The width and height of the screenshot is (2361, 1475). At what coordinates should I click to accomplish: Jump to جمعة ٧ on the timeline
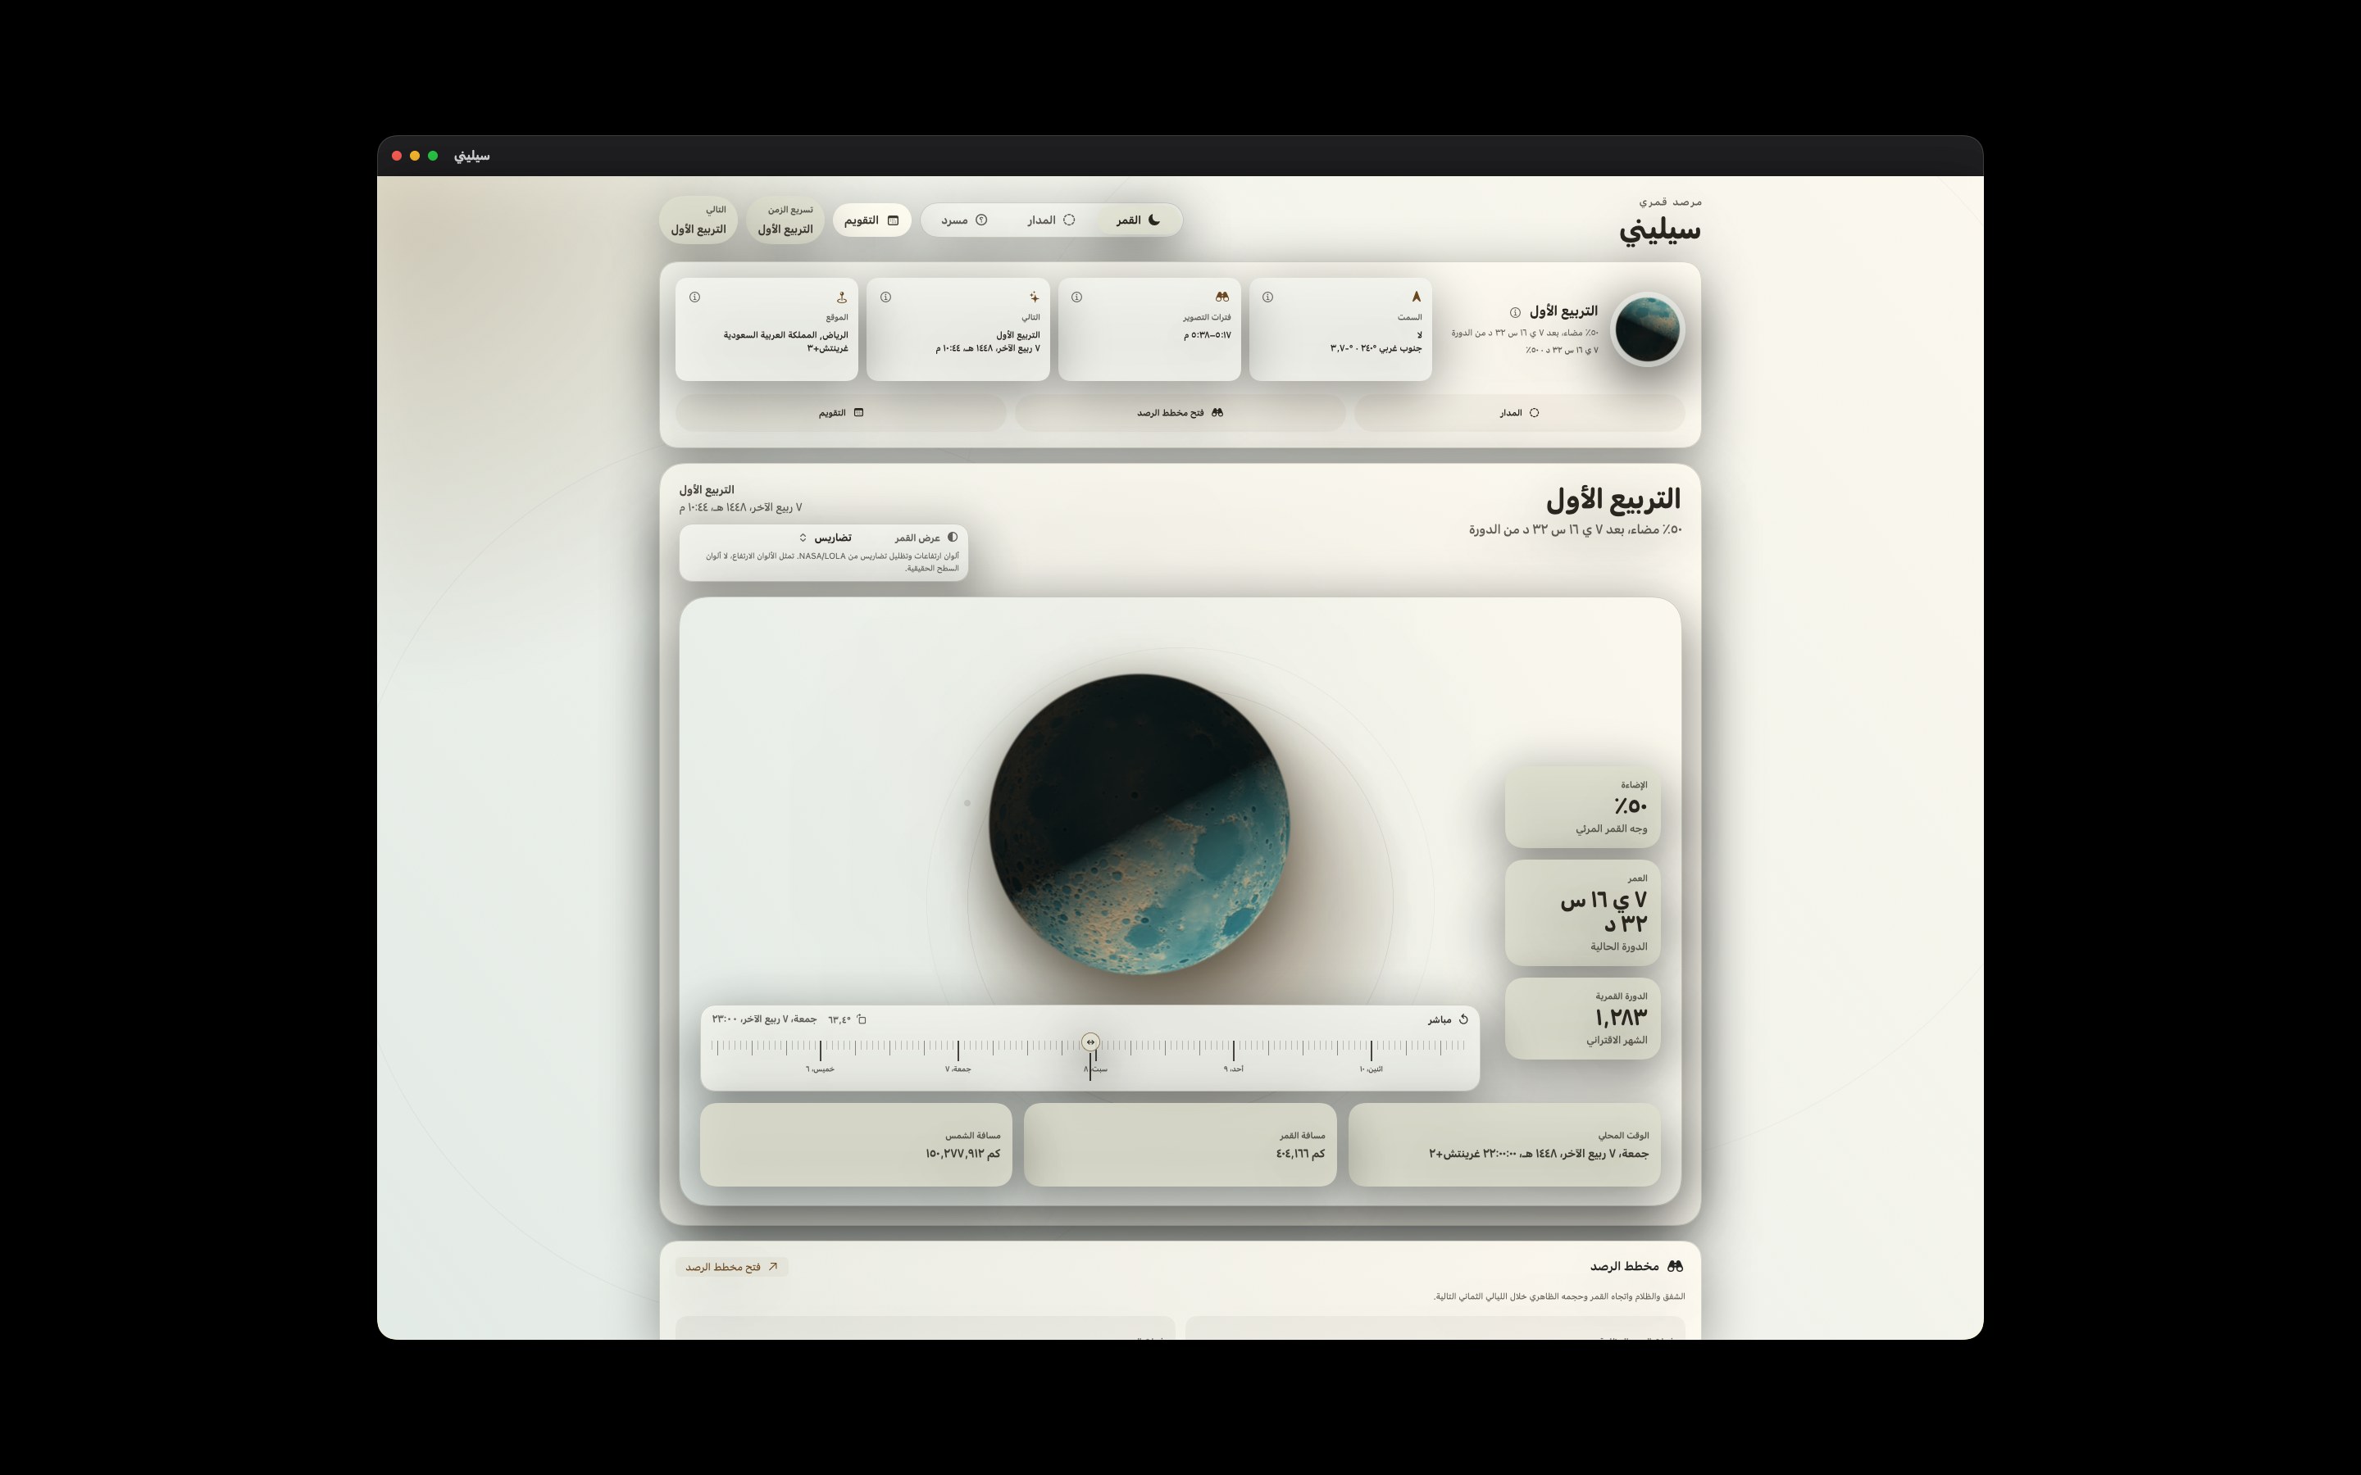click(957, 1069)
